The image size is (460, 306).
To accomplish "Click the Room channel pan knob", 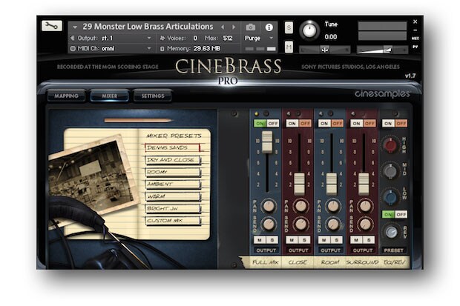I will [333, 206].
